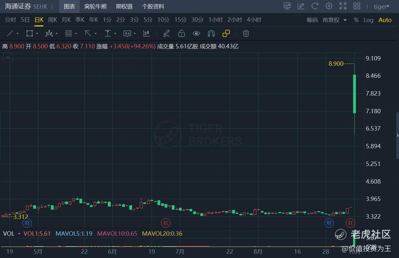Click the blue 财 earnings marker near 28
399x258 pixels.
click(x=329, y=223)
